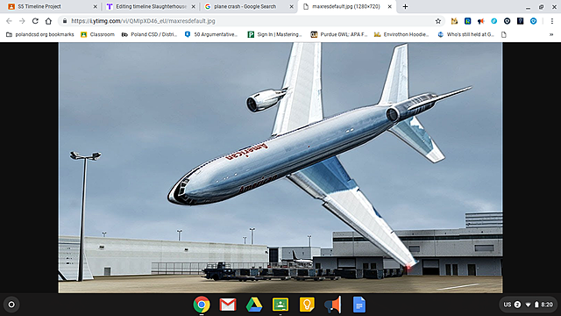Open the blue R extension icon
Viewport: 561px width, 316px height.
tap(467, 21)
